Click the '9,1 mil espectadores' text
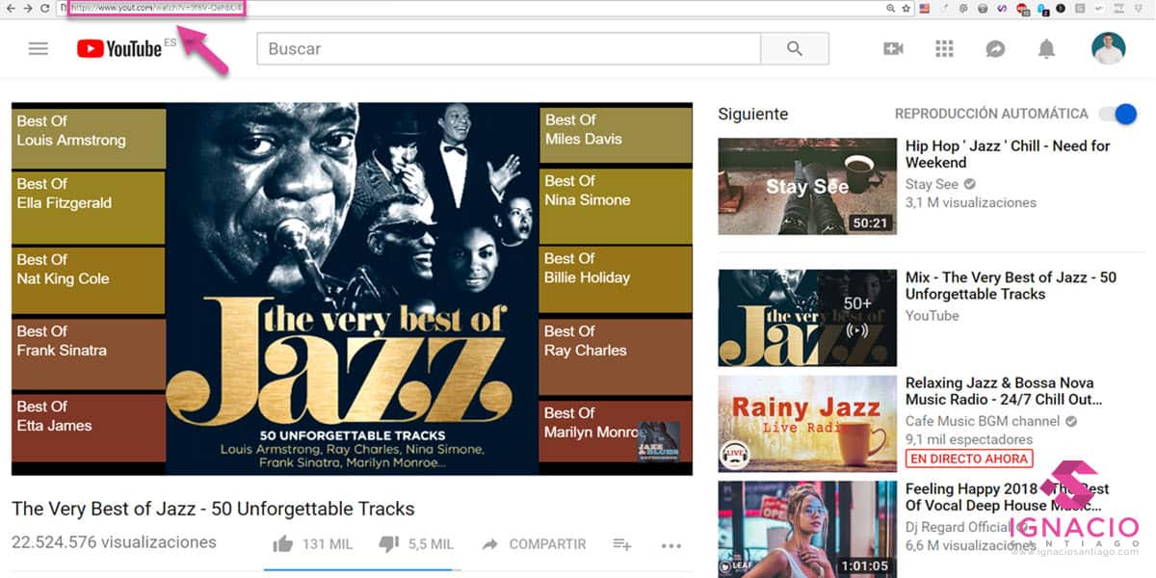 (969, 439)
